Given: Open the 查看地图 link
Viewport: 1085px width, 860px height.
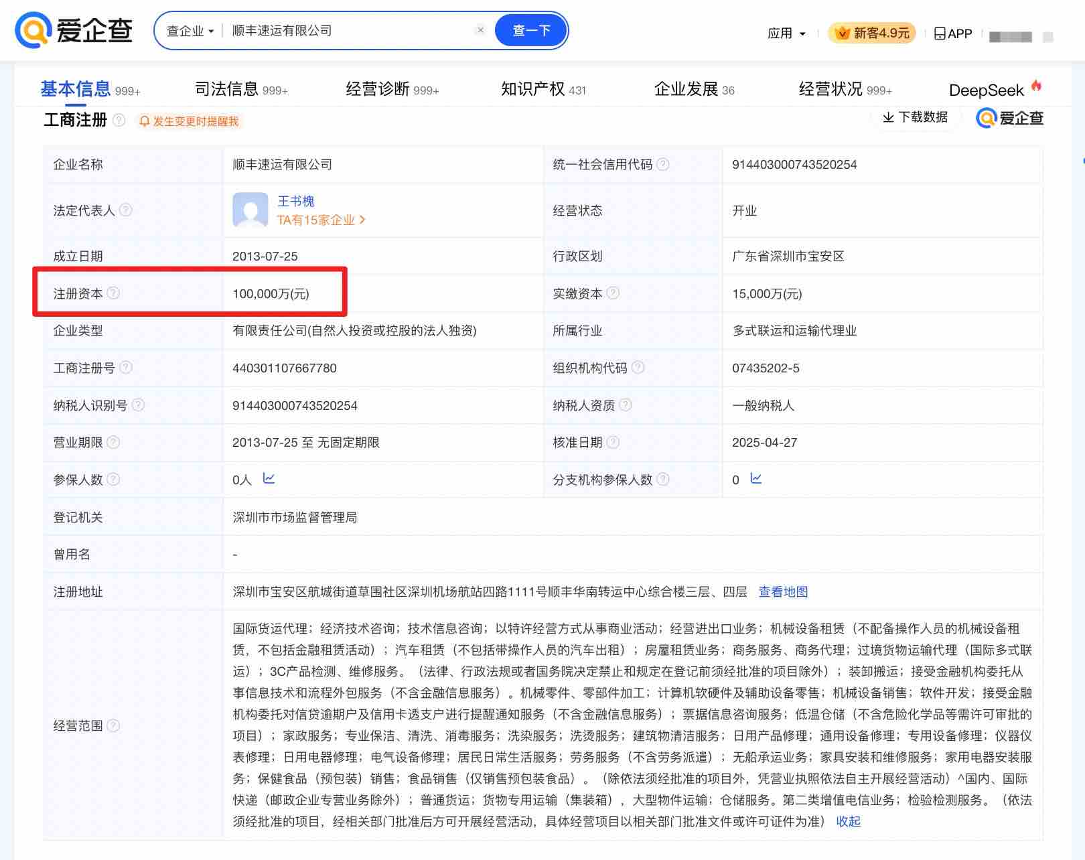Looking at the screenshot, I should pyautogui.click(x=783, y=591).
